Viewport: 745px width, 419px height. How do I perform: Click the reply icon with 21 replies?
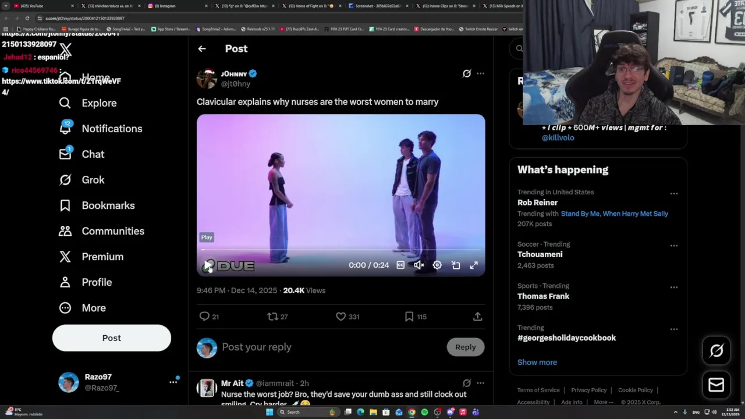coord(204,317)
